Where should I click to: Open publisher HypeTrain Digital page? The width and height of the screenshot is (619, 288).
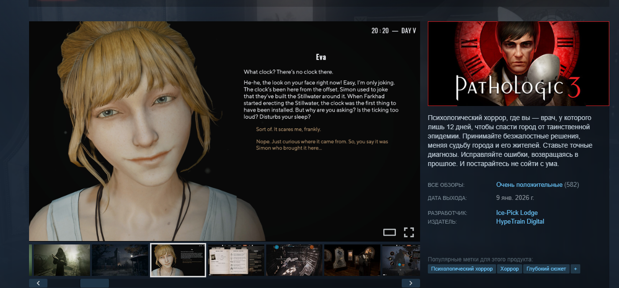click(x=520, y=222)
